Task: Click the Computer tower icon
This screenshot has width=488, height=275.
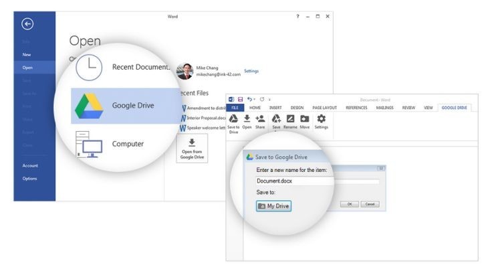Action: 89,145
